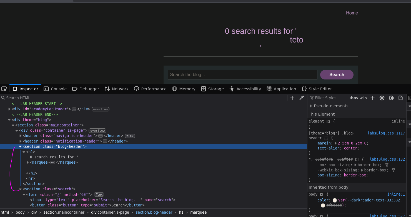Image resolution: width=411 pixels, height=217 pixels.
Task: Open the inline:1 source link
Action: pyautogui.click(x=396, y=194)
